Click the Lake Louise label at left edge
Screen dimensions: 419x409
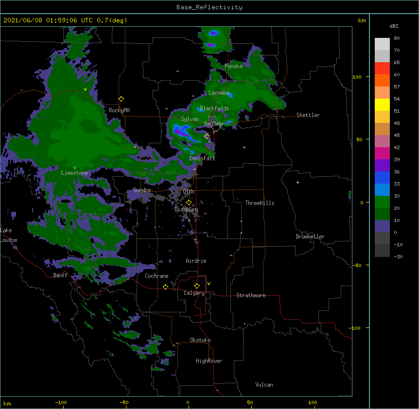point(9,235)
